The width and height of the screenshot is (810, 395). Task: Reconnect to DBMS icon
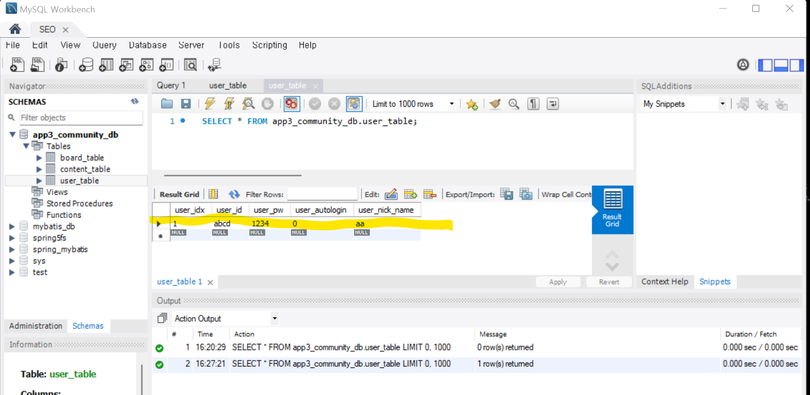tap(214, 65)
